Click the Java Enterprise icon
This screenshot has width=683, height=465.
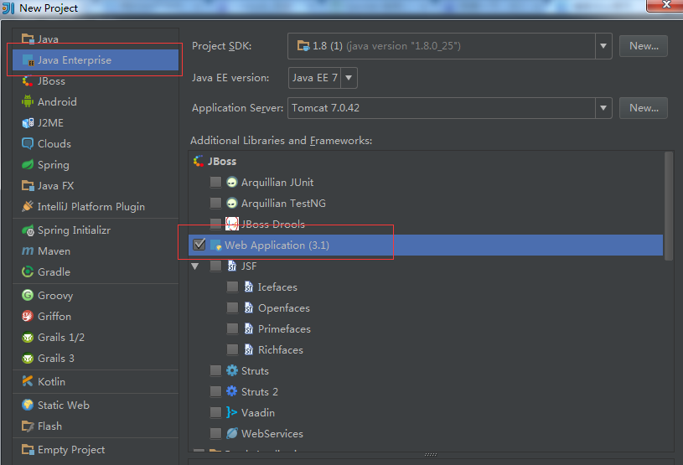pyautogui.click(x=28, y=60)
